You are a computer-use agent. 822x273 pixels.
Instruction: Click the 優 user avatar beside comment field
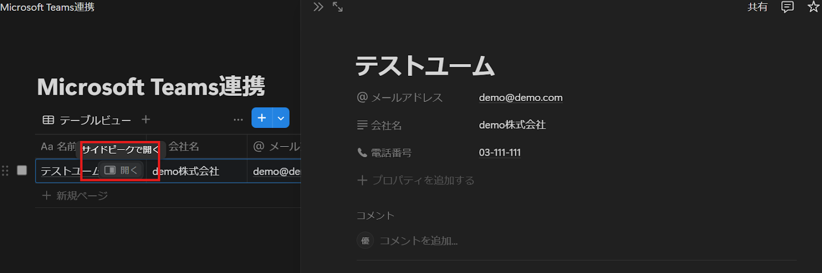click(365, 240)
